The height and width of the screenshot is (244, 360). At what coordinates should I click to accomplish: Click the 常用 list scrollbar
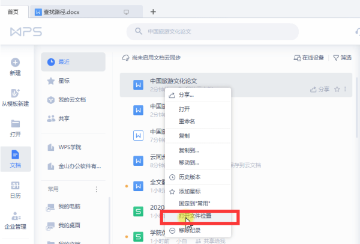point(110,220)
